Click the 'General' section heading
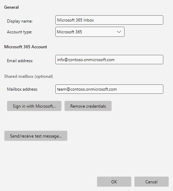Screen dimensions: 173x191 [11, 7]
